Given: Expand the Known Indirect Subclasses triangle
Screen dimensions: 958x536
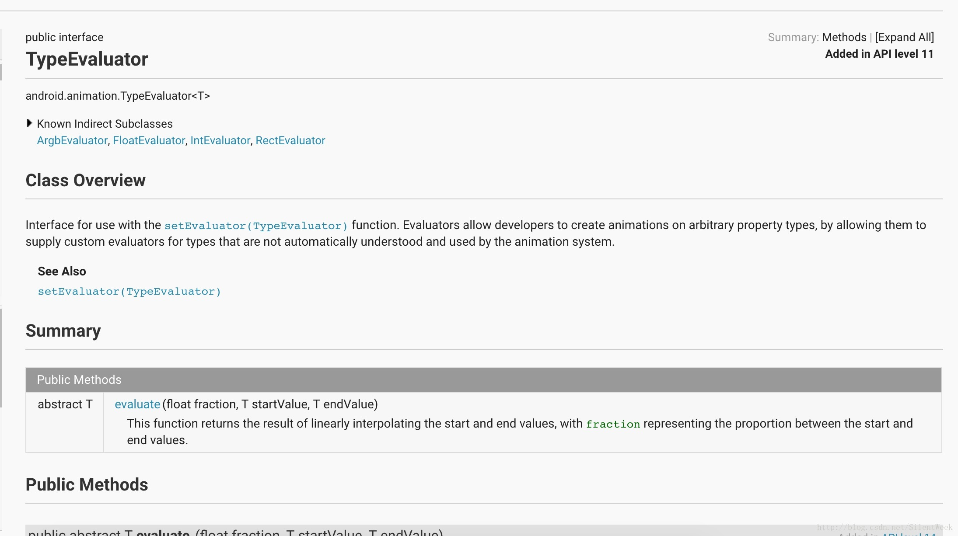Looking at the screenshot, I should pyautogui.click(x=29, y=123).
